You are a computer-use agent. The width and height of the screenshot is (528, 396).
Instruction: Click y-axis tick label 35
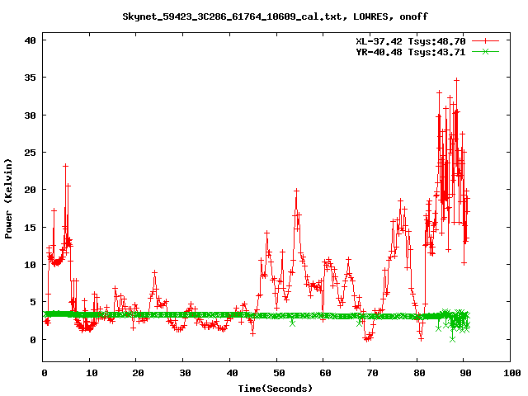pyautogui.click(x=30, y=78)
